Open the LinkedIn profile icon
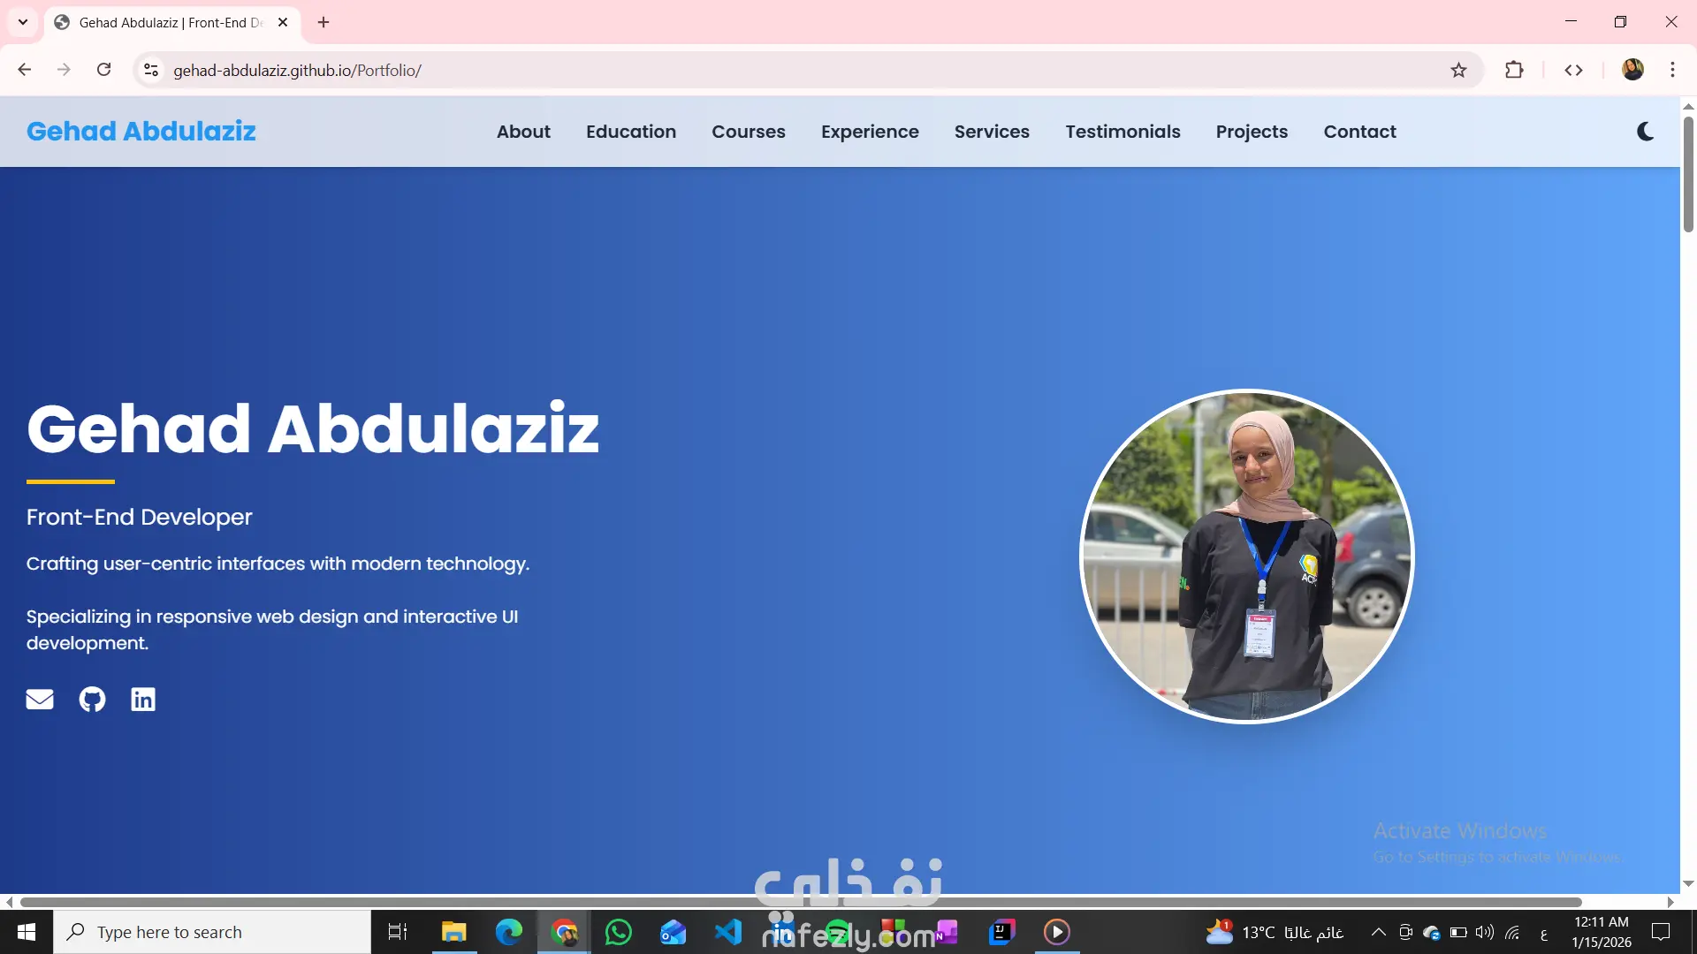1697x954 pixels. [x=143, y=700]
